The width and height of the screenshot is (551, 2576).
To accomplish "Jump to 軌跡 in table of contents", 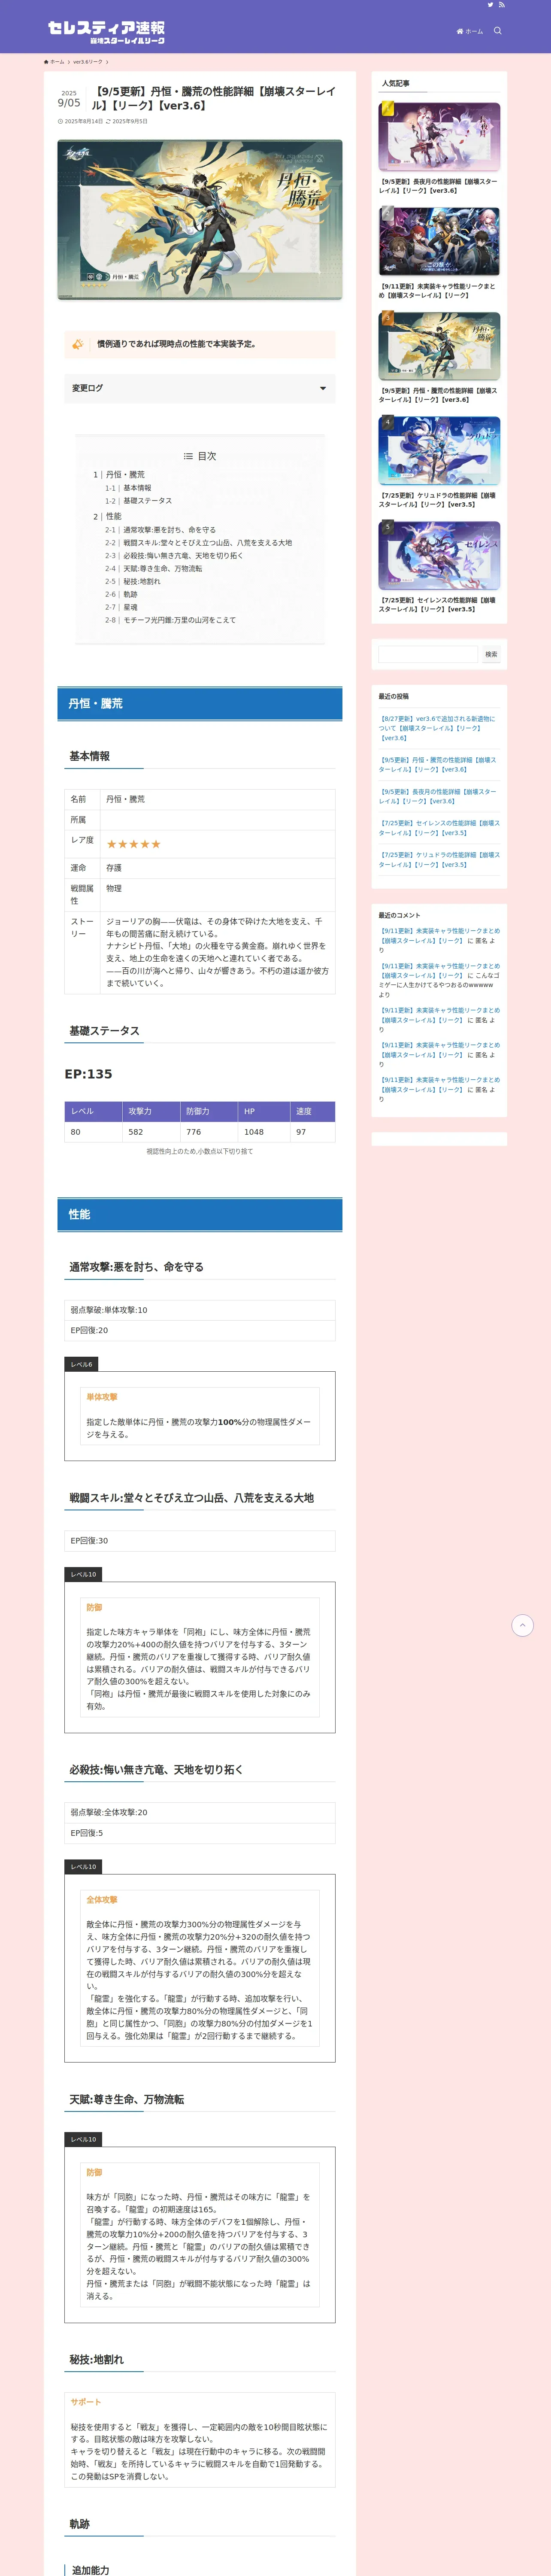I will click(131, 594).
